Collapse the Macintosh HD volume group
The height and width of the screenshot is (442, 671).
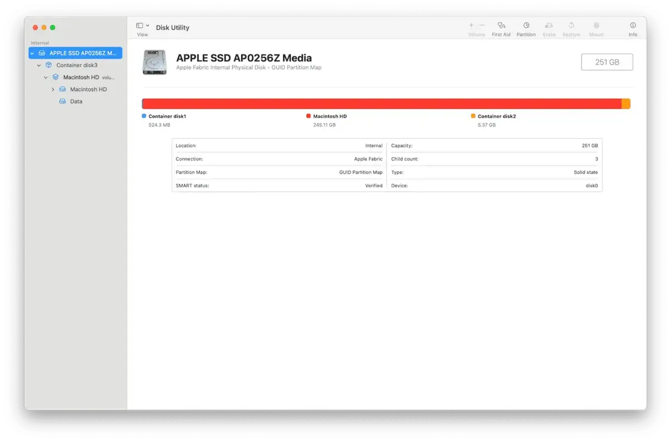[46, 77]
